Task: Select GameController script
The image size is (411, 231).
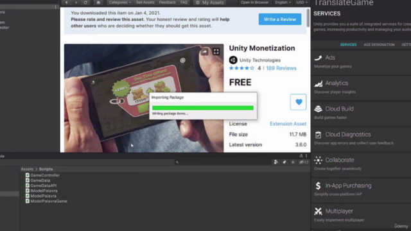Action: point(45,175)
